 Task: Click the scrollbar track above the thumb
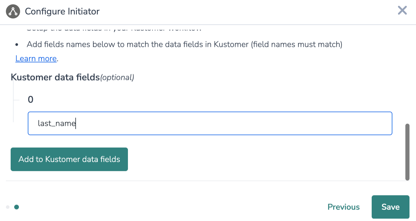pos(407,74)
